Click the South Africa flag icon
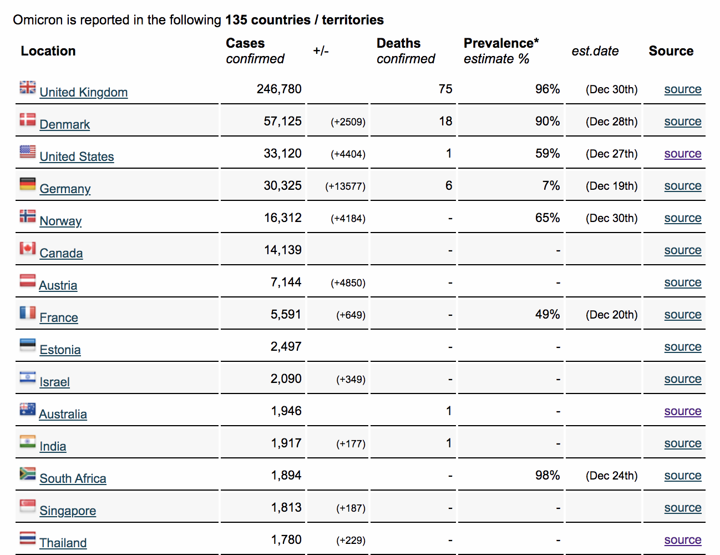Viewport: 720px width, 555px height. pos(28,473)
